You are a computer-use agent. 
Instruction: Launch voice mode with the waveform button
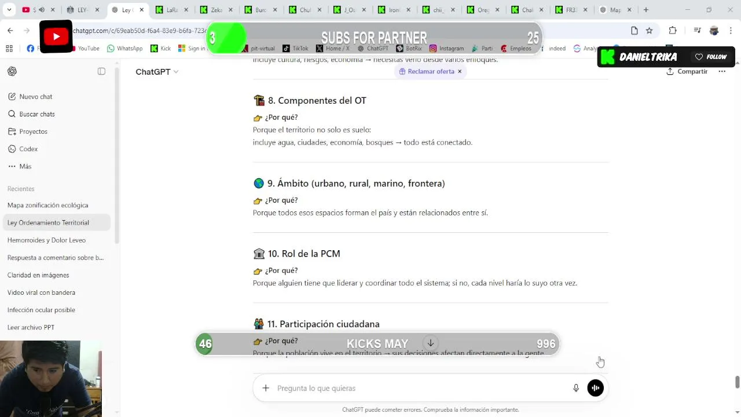coord(595,388)
